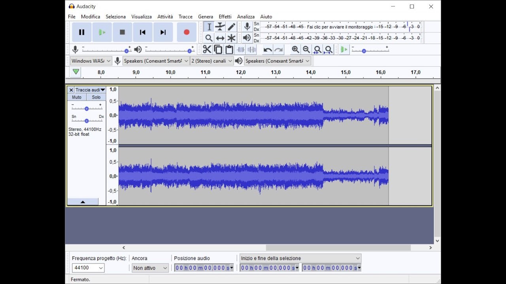Paste audio with the clipboard icon
Screen dimensions: 506x284
click(x=229, y=49)
